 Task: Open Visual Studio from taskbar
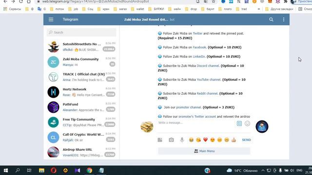point(78,171)
